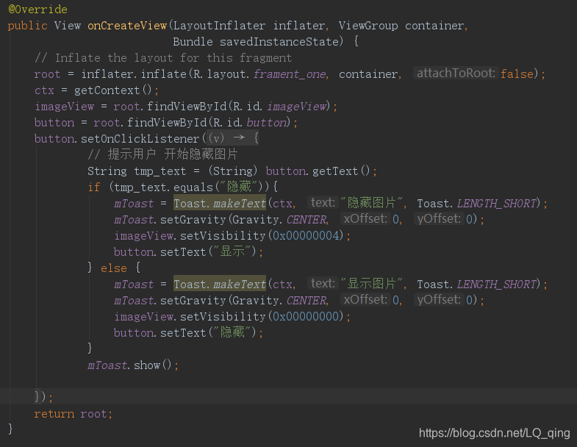Screen dimensions: 577x447
Task: Select the 'public' keyword
Action: (x=28, y=26)
